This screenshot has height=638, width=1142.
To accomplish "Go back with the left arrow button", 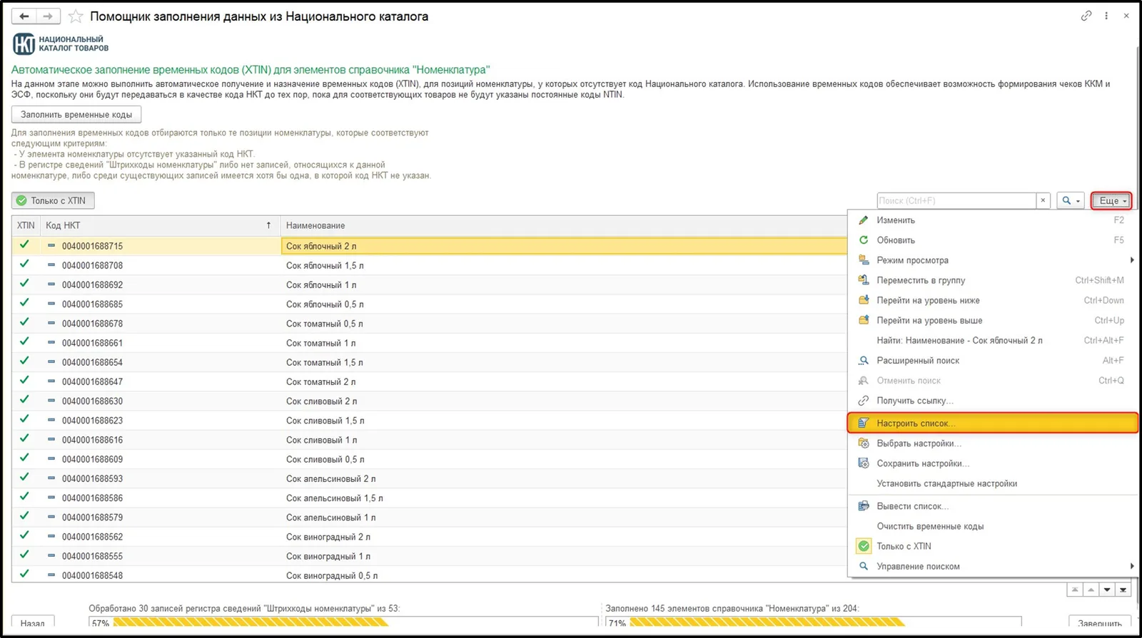I will pos(24,16).
